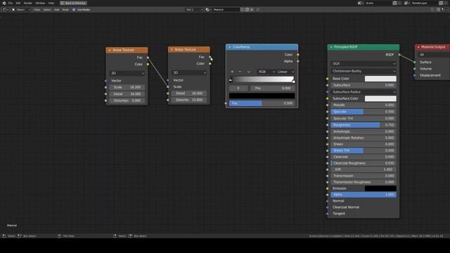This screenshot has width=450, height=253.
Task: Click the RenderLayer name field
Action: [x=424, y=3]
